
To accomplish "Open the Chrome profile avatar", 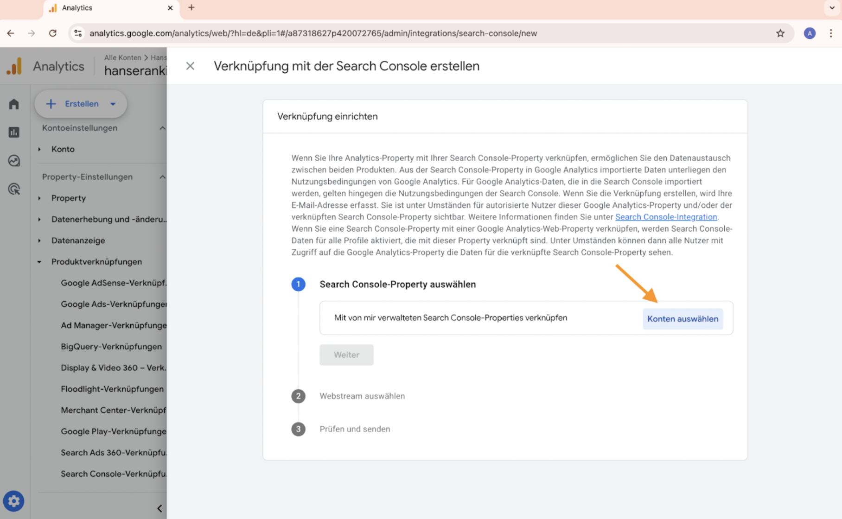I will click(x=810, y=33).
